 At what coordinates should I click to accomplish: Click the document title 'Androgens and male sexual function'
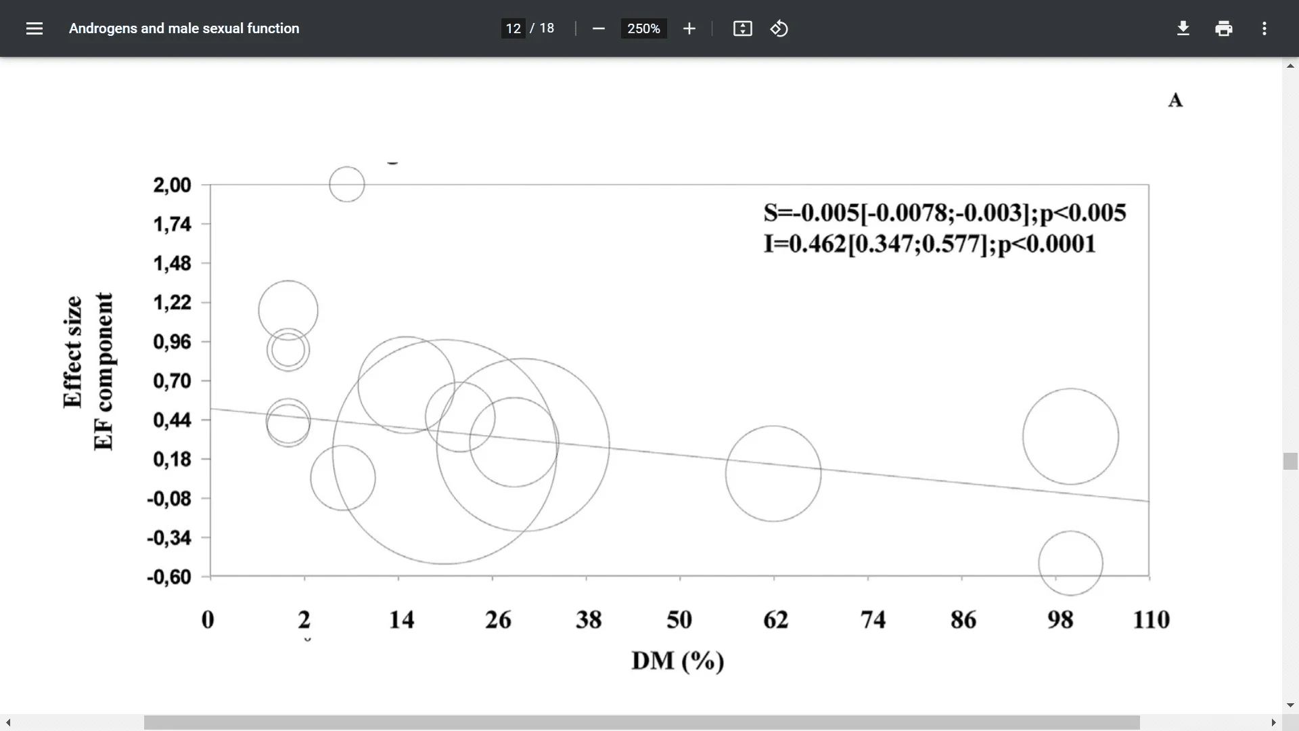point(184,28)
